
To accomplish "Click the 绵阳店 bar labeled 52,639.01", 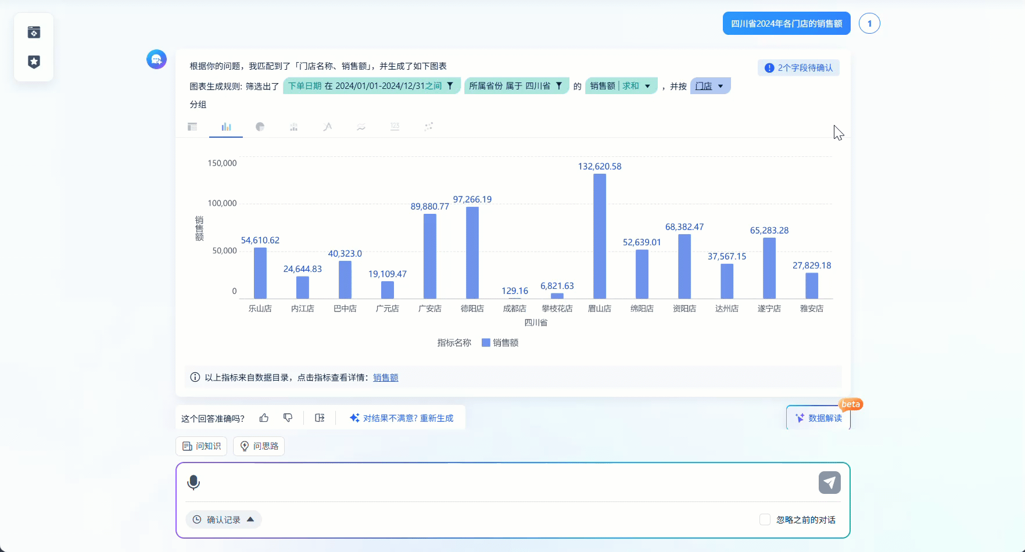I will click(x=642, y=274).
